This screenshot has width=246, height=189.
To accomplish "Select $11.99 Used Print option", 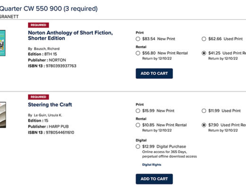I will pyautogui.click(x=204, y=111).
